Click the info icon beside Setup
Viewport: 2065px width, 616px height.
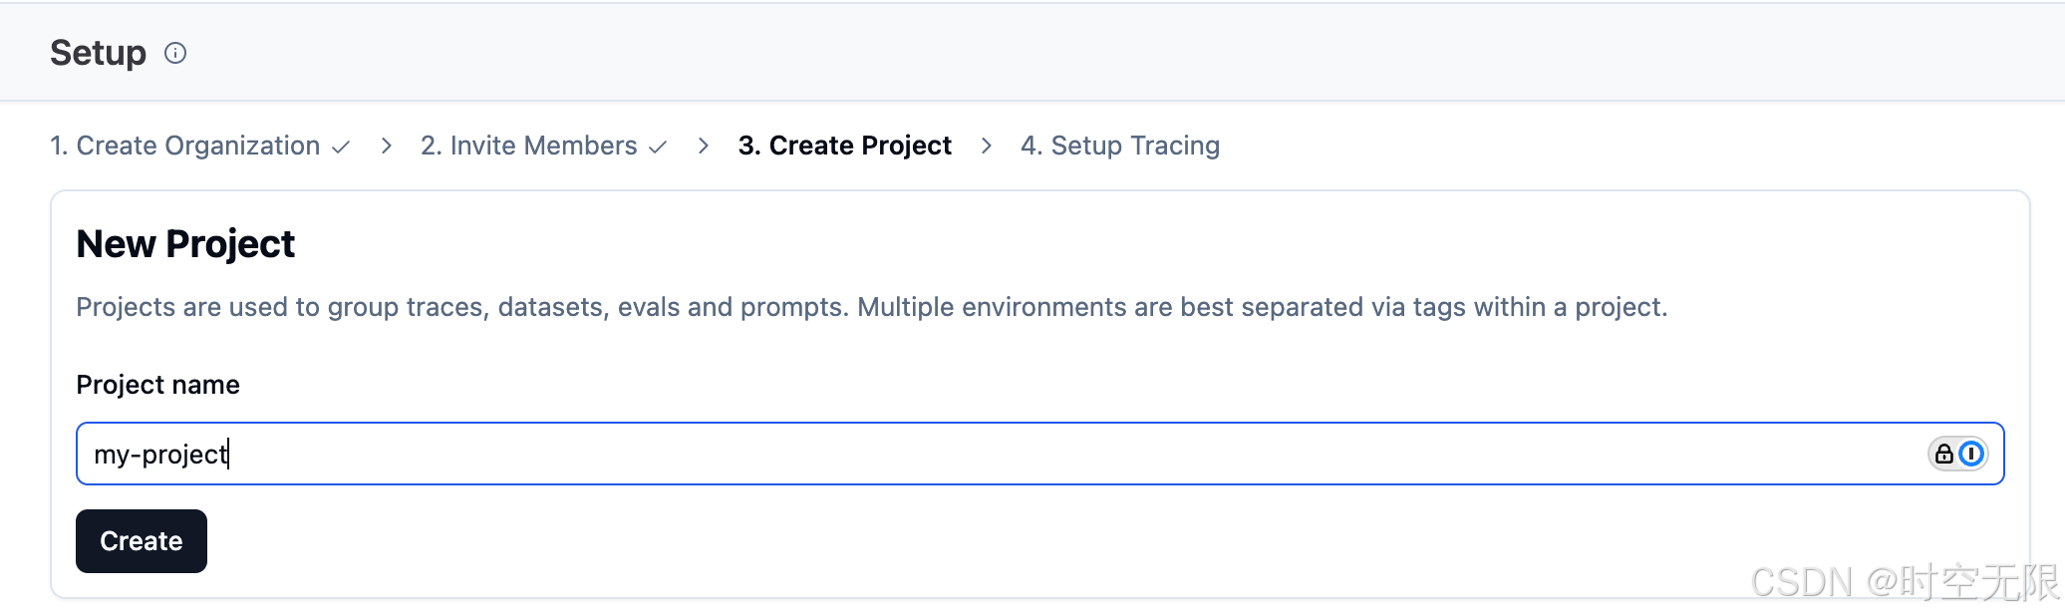pyautogui.click(x=175, y=53)
